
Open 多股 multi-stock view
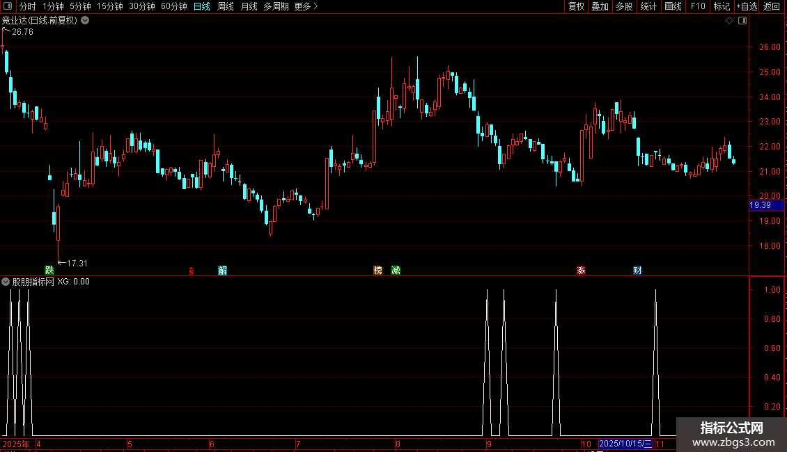click(625, 6)
